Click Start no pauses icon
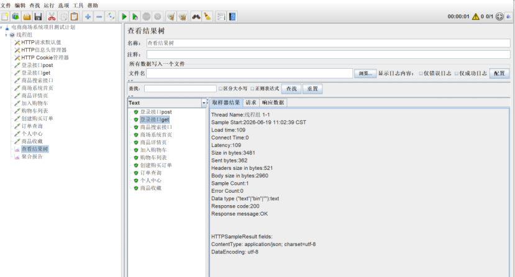 135,16
